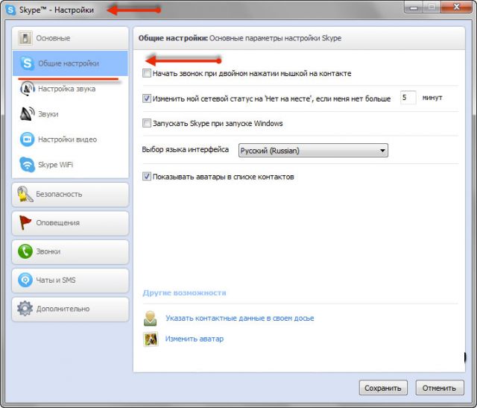Click the speaker icon for Звуки
The image size is (477, 408).
pos(27,114)
